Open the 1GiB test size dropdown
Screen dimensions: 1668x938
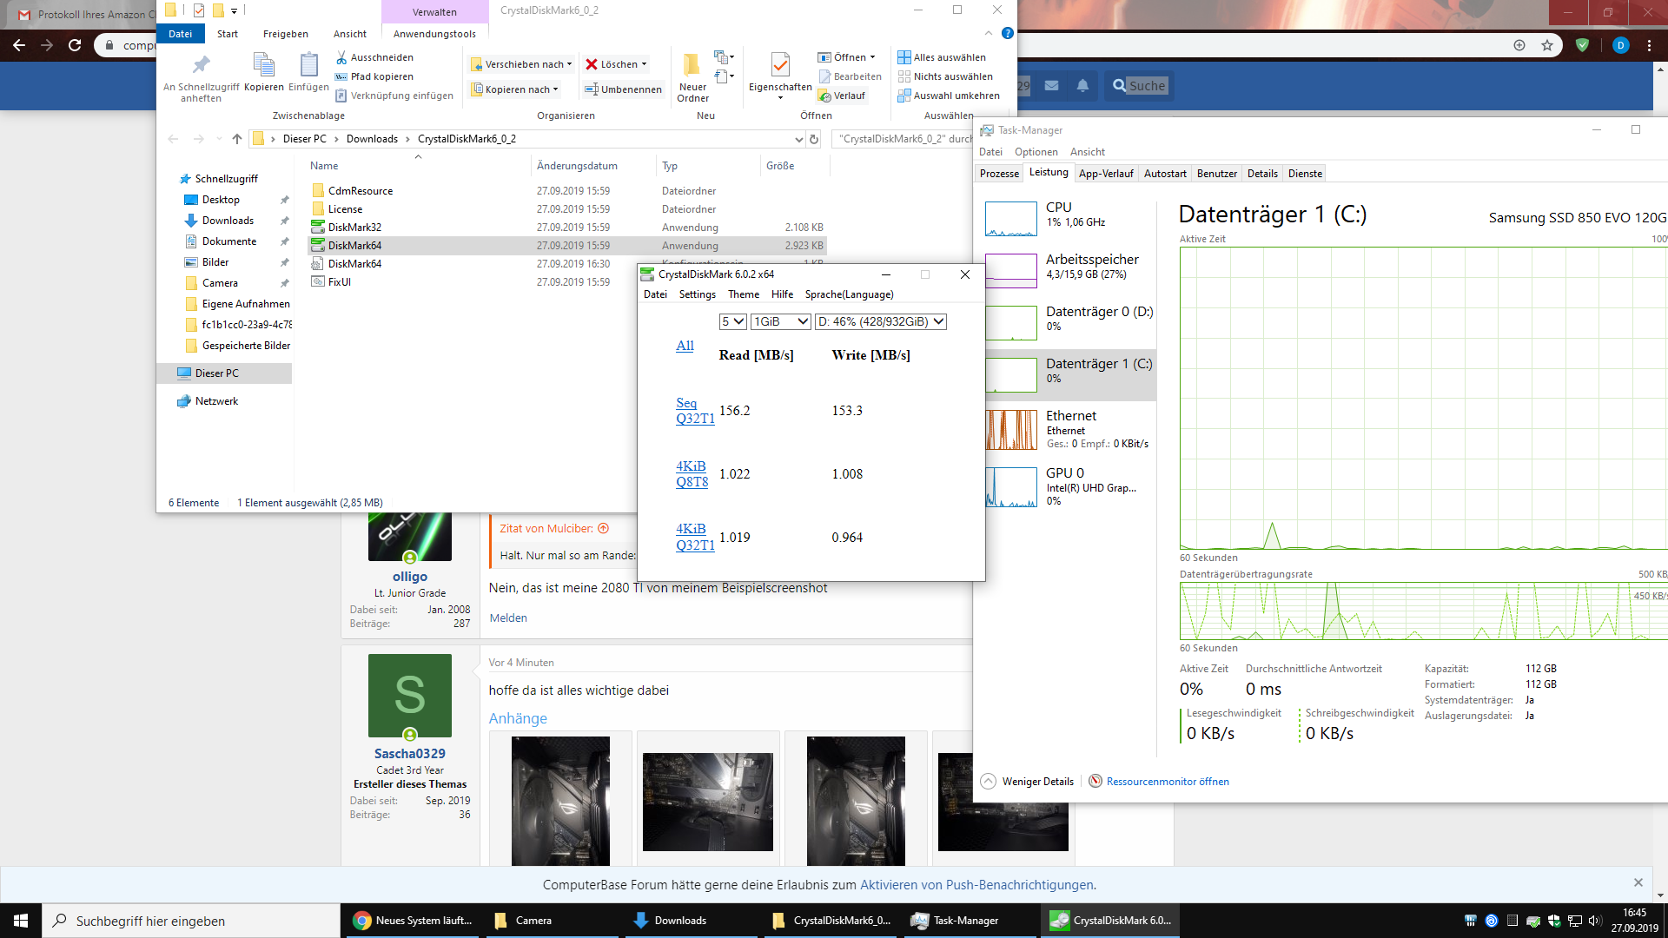(x=780, y=321)
